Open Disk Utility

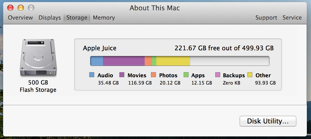tap(268, 121)
